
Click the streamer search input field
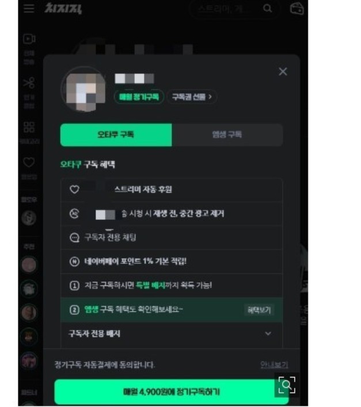[226, 9]
